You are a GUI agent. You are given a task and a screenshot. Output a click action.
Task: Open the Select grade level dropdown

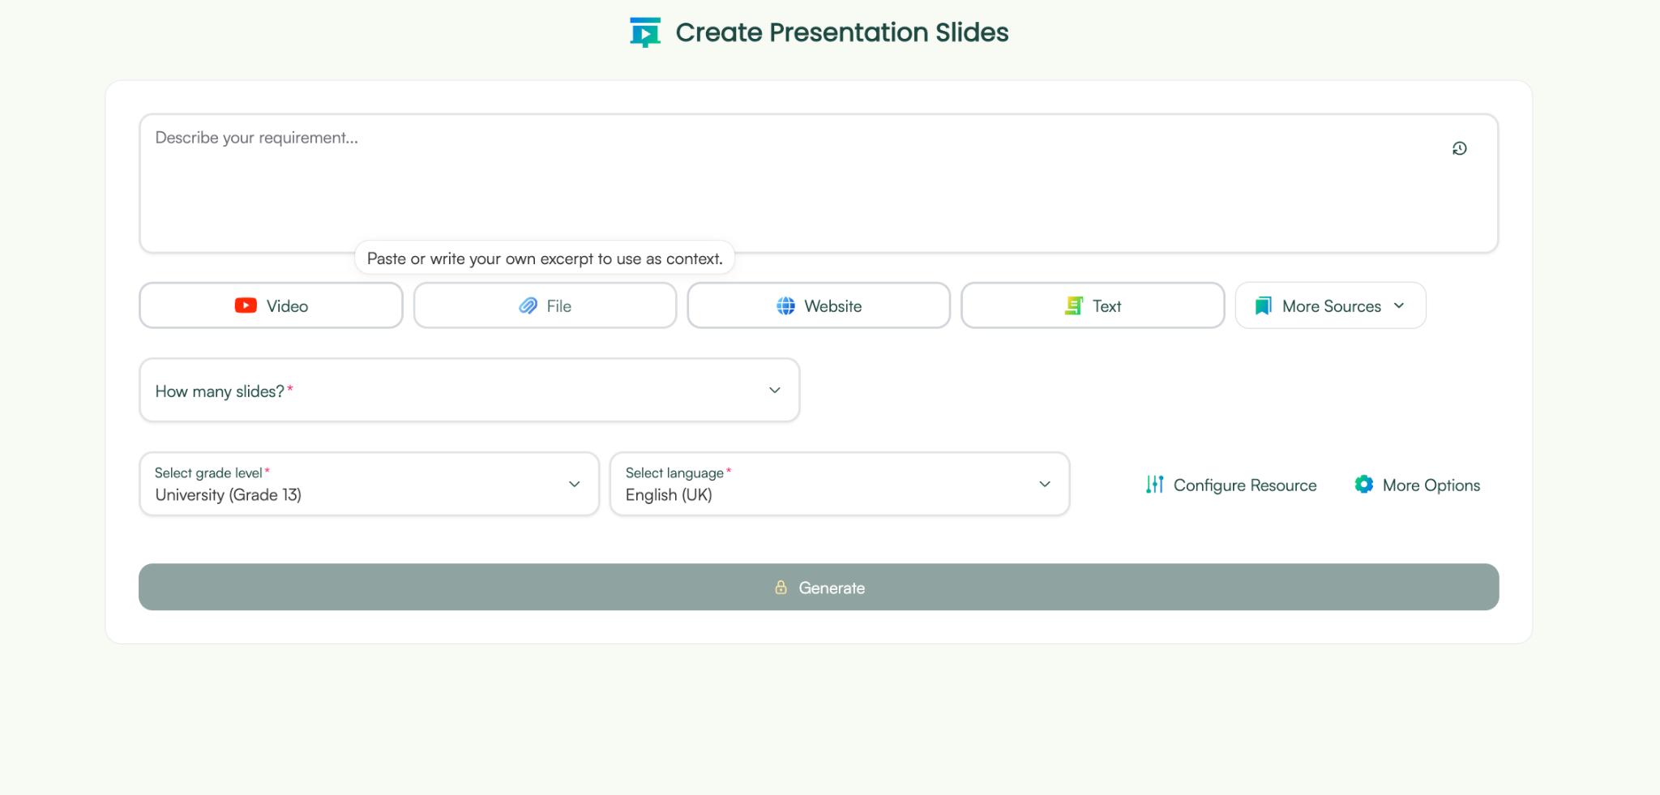point(369,484)
